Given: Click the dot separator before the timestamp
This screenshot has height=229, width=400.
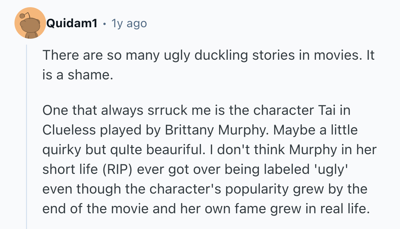Looking at the screenshot, I should point(104,24).
